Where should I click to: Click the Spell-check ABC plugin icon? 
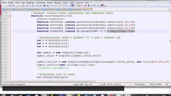(x=102, y=5)
